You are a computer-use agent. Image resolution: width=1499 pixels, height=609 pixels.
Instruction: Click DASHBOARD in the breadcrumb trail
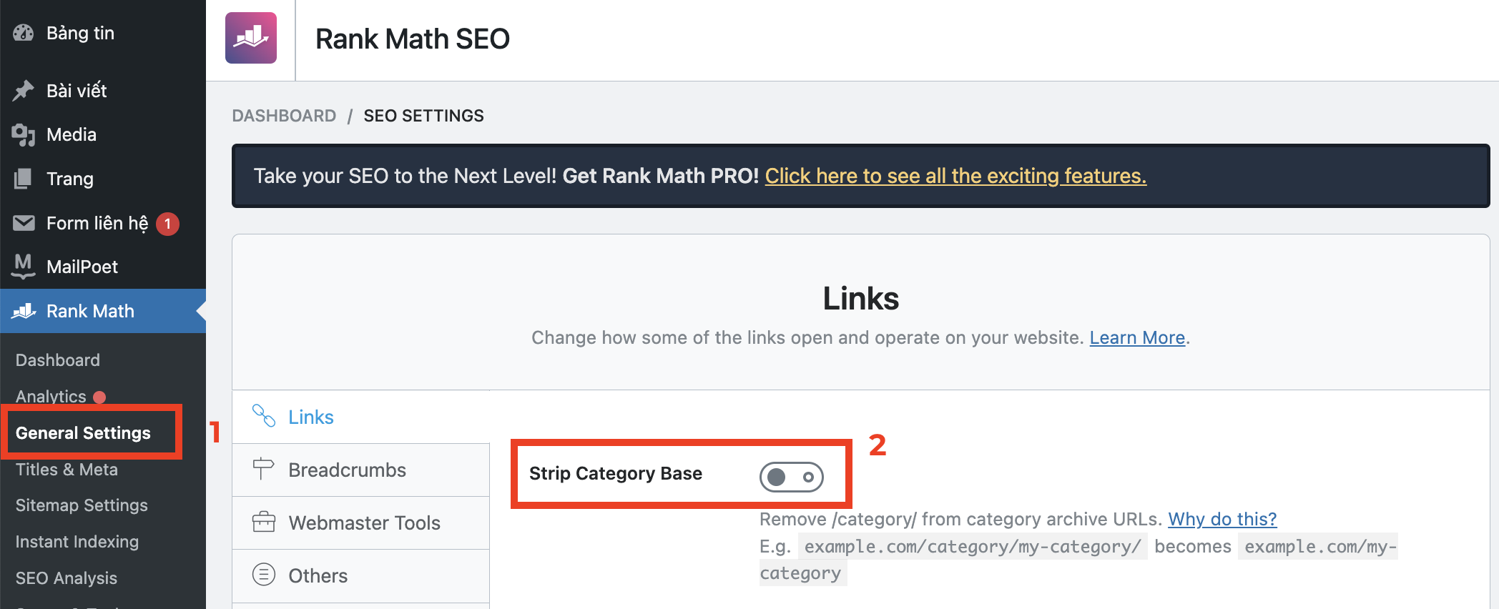(x=284, y=115)
